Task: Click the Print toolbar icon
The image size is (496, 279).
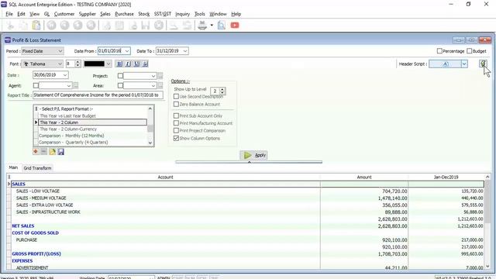Action: coord(202,26)
